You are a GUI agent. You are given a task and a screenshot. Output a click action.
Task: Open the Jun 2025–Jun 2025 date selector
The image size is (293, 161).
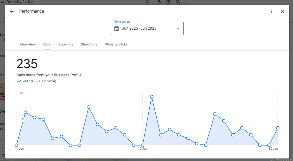pyautogui.click(x=139, y=28)
